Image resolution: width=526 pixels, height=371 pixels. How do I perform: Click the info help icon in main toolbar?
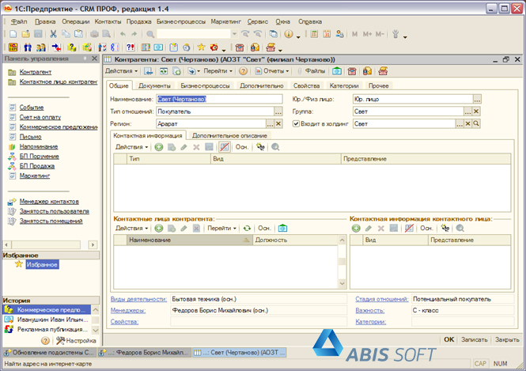coord(289,34)
